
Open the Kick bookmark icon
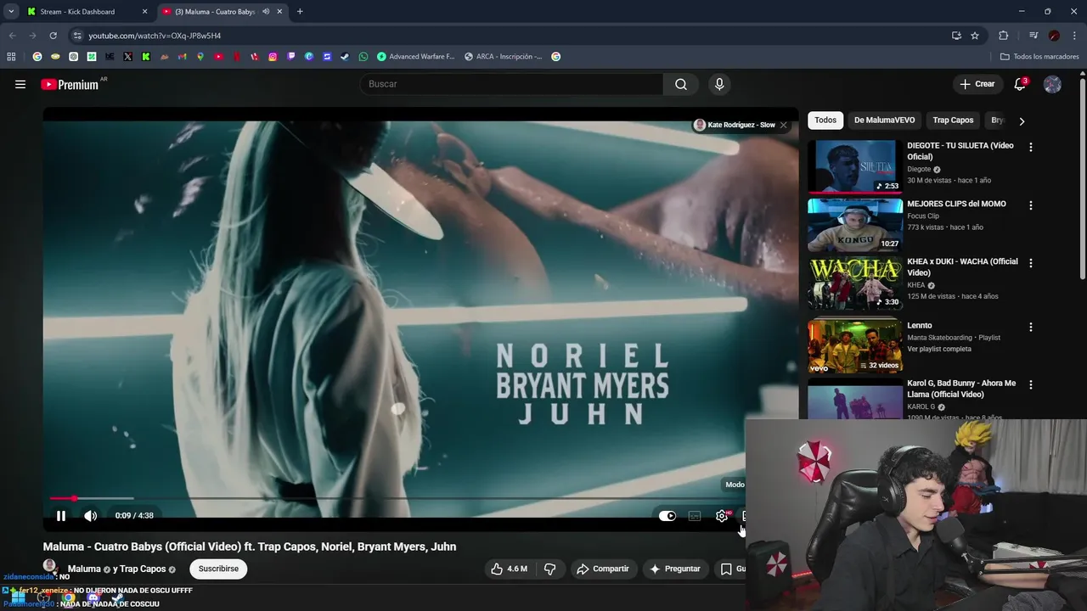pyautogui.click(x=146, y=57)
